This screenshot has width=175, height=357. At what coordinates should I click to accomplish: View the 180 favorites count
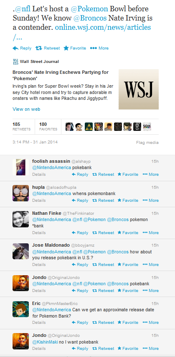[48, 127]
